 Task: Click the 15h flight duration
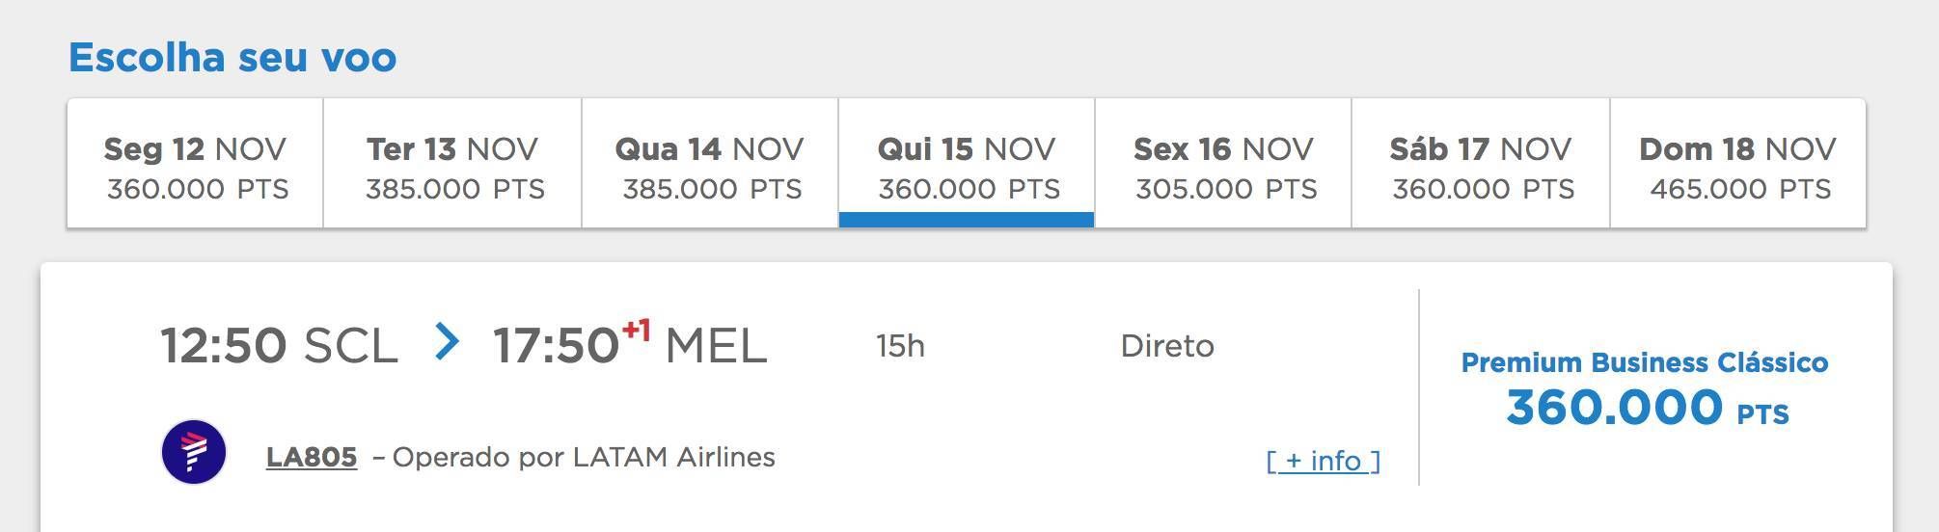click(900, 345)
